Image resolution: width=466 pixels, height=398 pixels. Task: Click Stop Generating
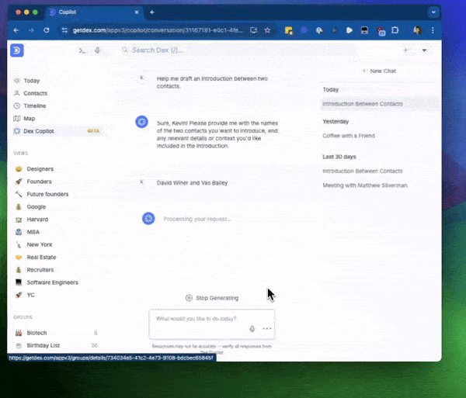[x=212, y=298]
